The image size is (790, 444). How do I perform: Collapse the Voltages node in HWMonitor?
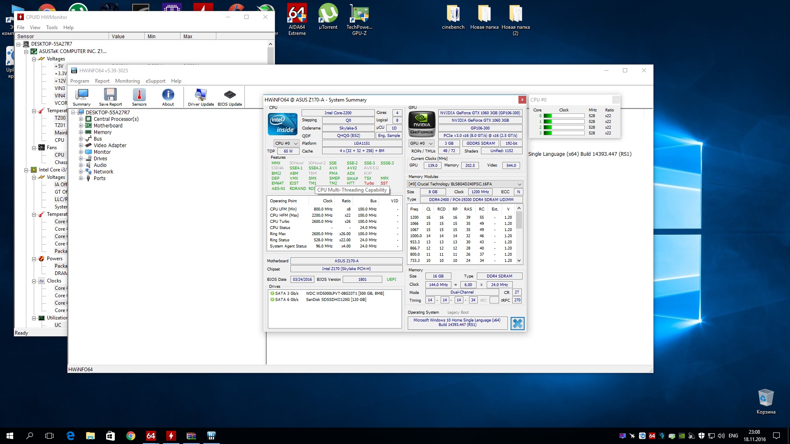[34, 59]
